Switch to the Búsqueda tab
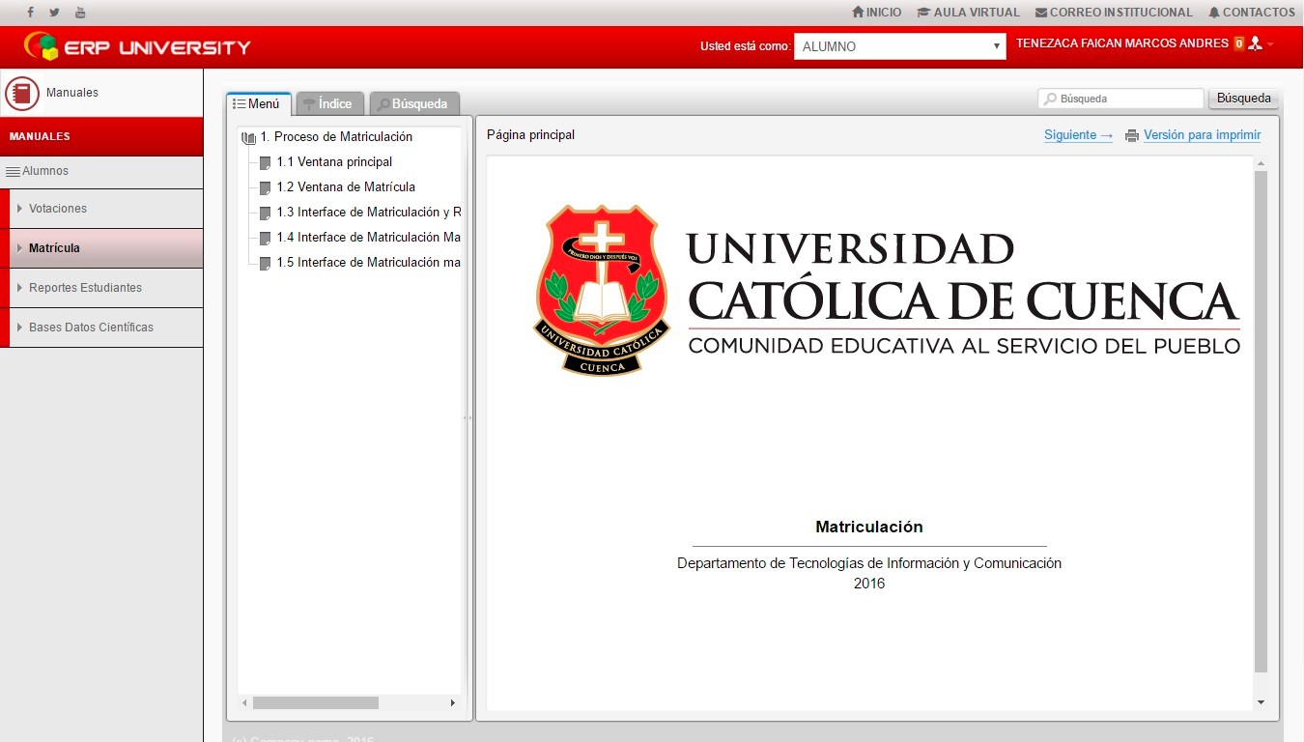The width and height of the screenshot is (1304, 742). (413, 103)
